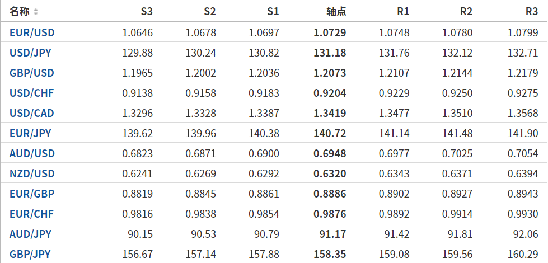Click the 名称 column header

(20, 12)
